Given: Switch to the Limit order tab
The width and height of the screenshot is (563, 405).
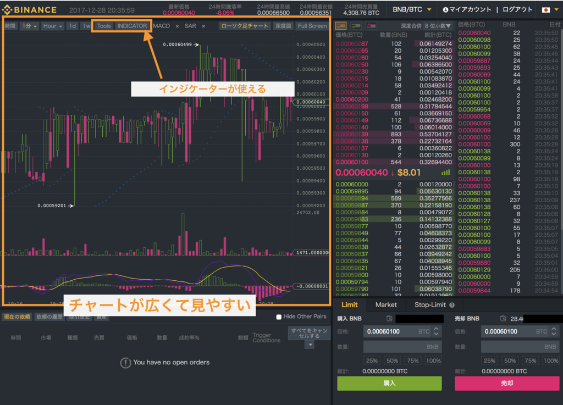Looking at the screenshot, I should [349, 305].
